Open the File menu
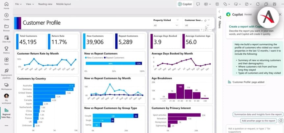Viewport: 284px width, 133px height. click(x=18, y=4)
